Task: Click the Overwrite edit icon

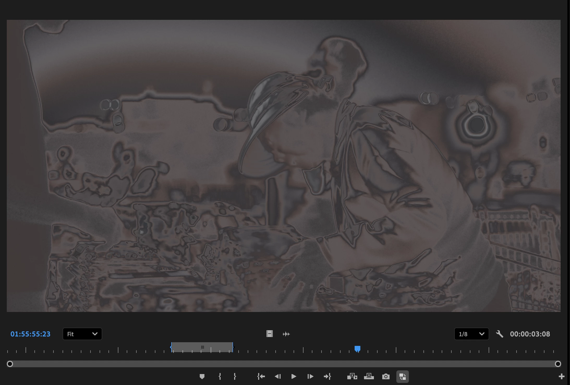Action: (369, 376)
